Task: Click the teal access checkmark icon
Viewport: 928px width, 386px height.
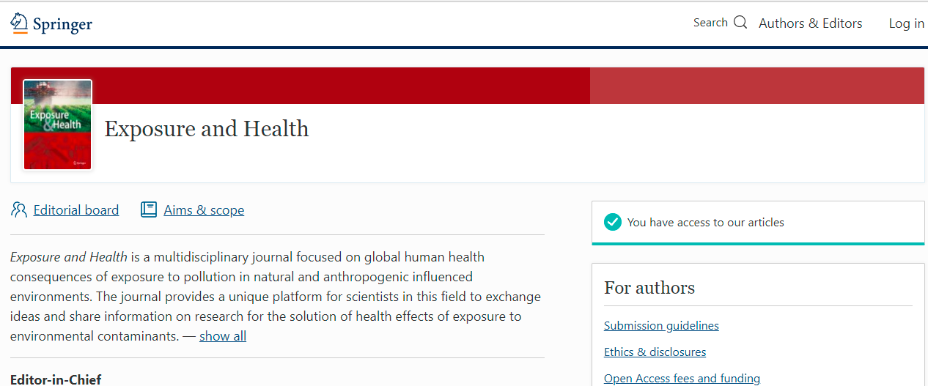Action: point(613,222)
